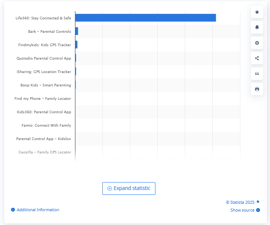Click the Additional Information info icon
The height and width of the screenshot is (225, 270).
coord(13,210)
